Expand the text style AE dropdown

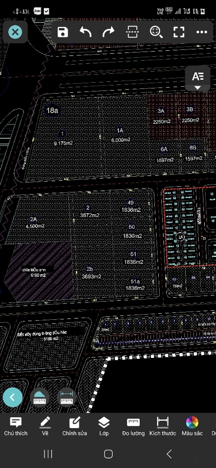(197, 78)
